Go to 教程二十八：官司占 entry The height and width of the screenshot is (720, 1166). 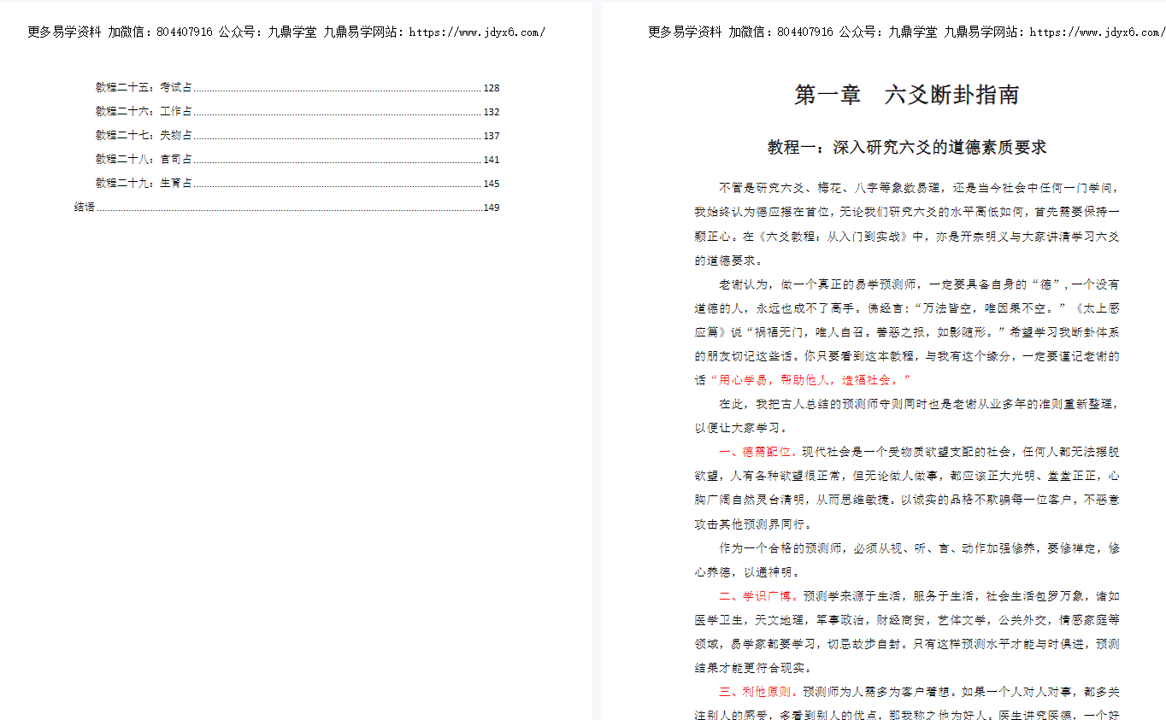point(144,160)
